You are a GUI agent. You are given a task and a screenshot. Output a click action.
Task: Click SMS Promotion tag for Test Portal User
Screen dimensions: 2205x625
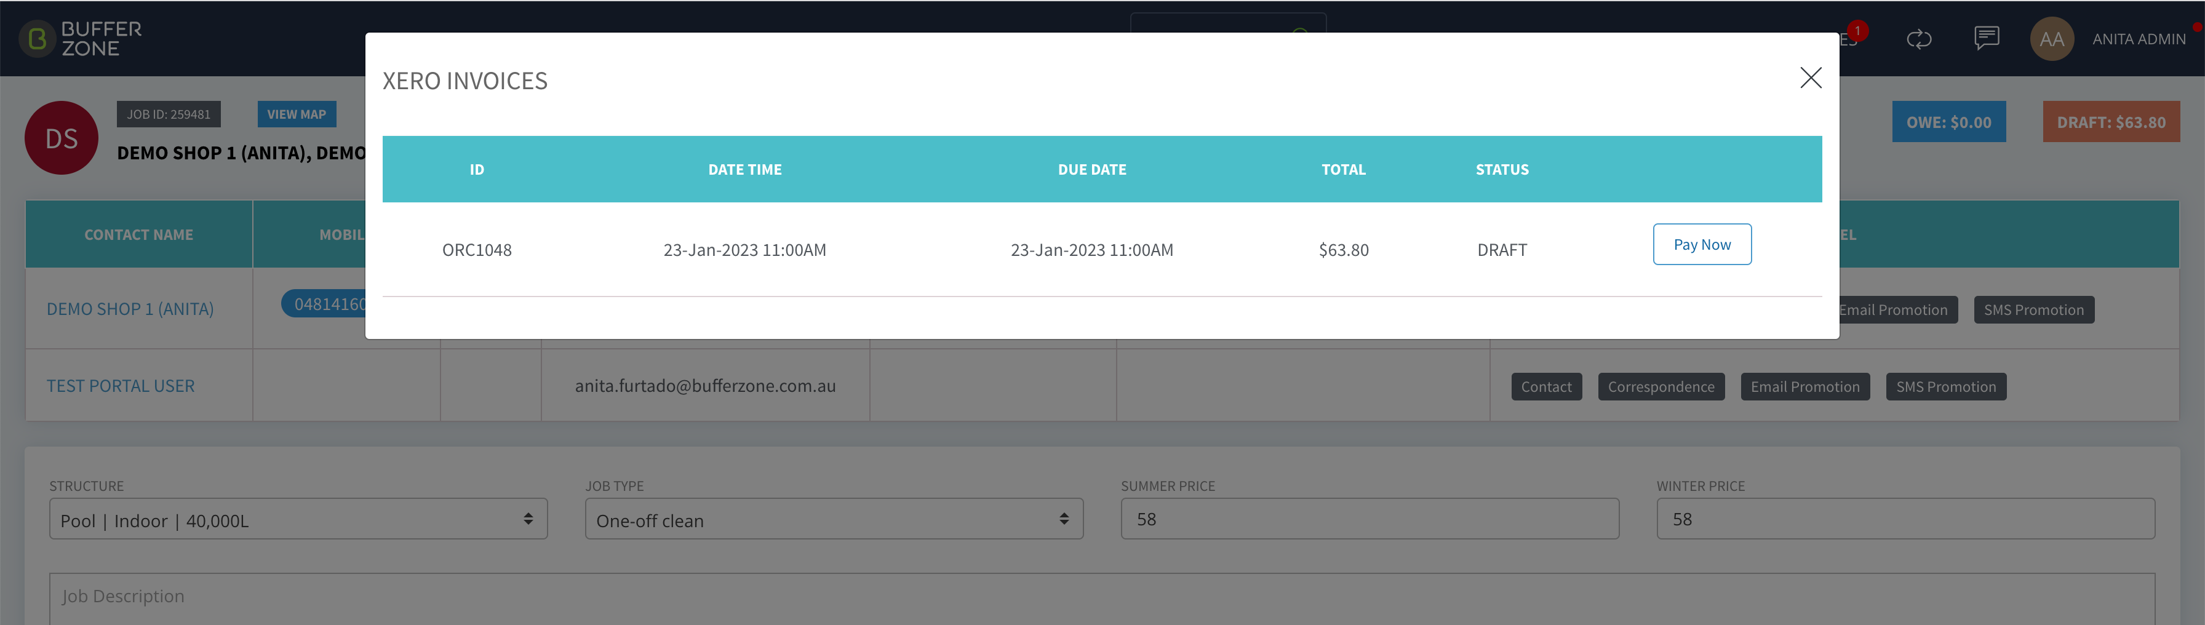point(1945,387)
